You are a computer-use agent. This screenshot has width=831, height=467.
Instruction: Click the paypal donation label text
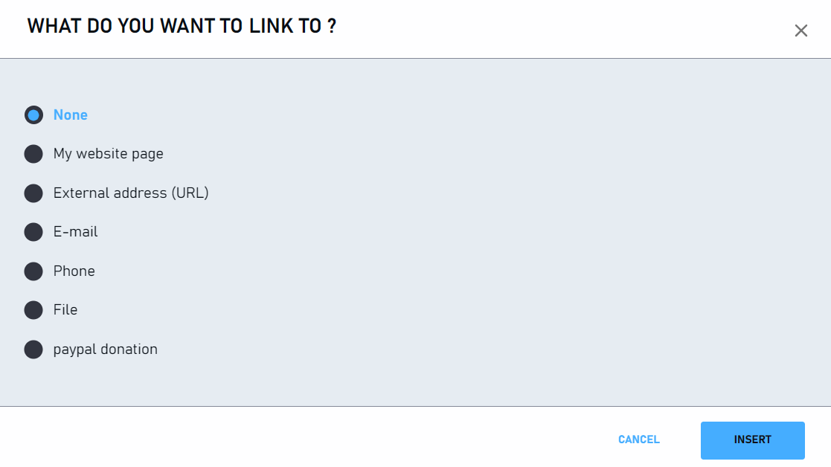(106, 350)
